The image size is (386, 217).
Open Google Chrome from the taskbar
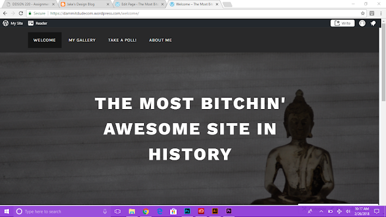click(x=146, y=212)
